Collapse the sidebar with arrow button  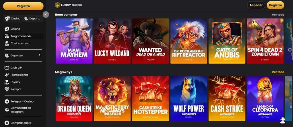pos(46,15)
